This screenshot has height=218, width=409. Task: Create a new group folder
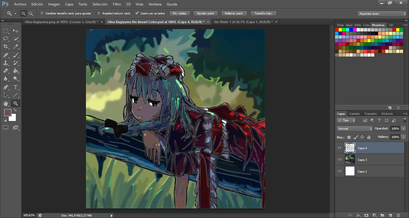382,215
